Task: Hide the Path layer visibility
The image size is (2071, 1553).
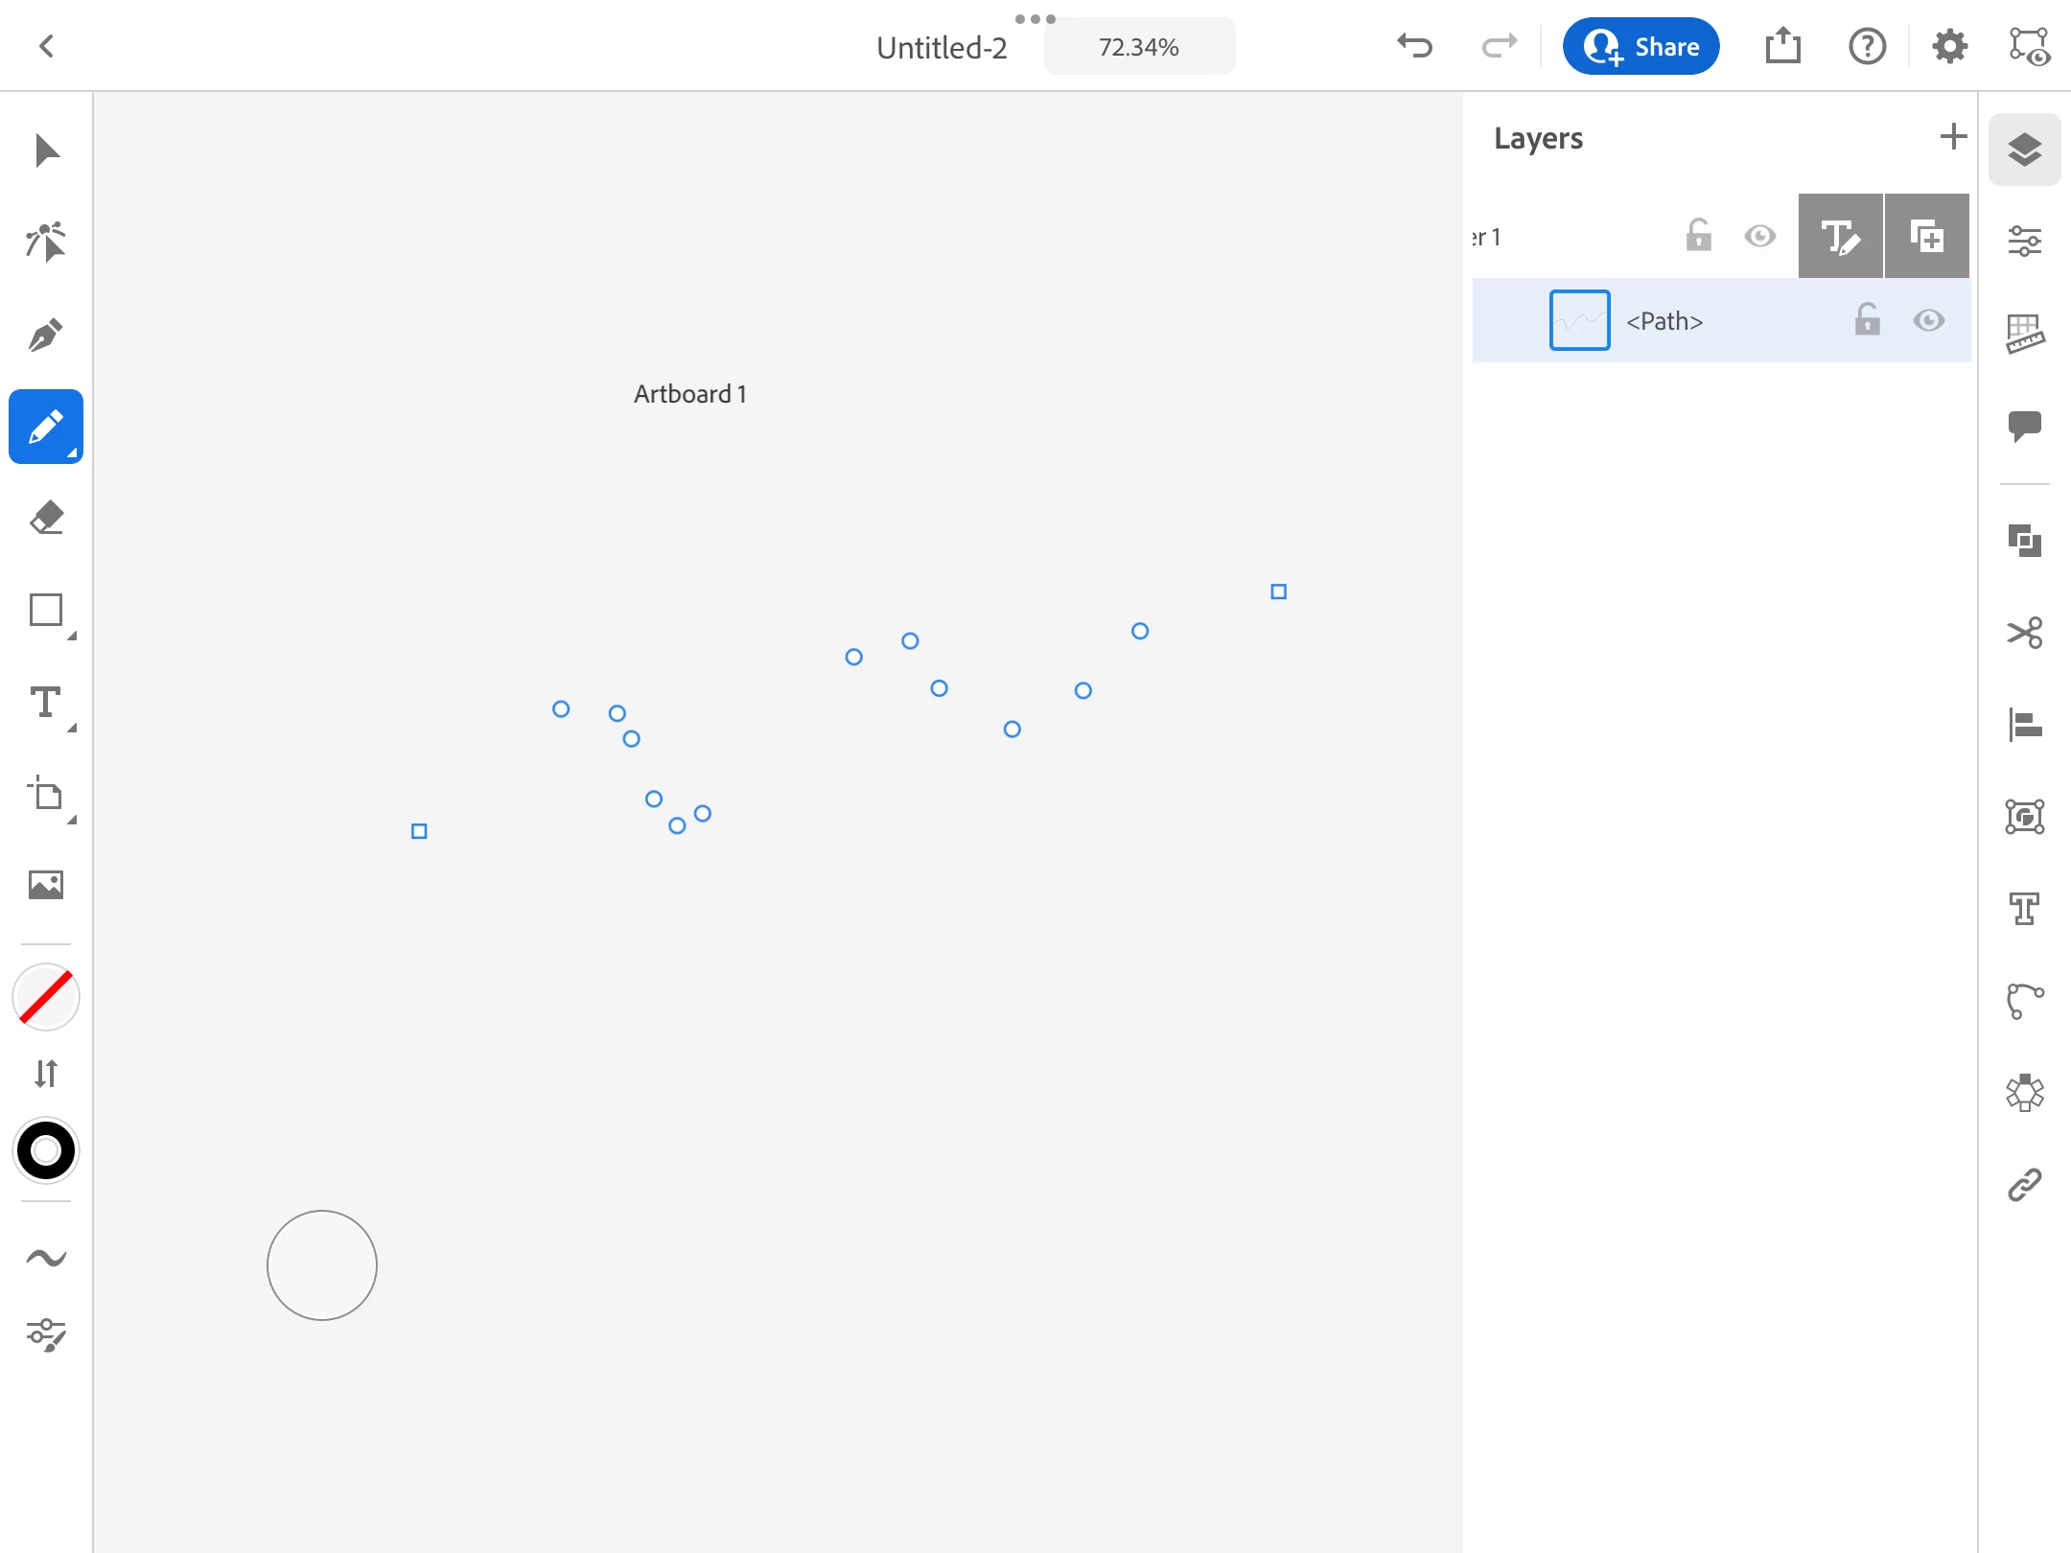Action: point(1928,320)
